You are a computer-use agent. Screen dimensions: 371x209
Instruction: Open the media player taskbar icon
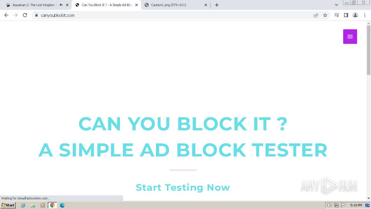coord(43,205)
